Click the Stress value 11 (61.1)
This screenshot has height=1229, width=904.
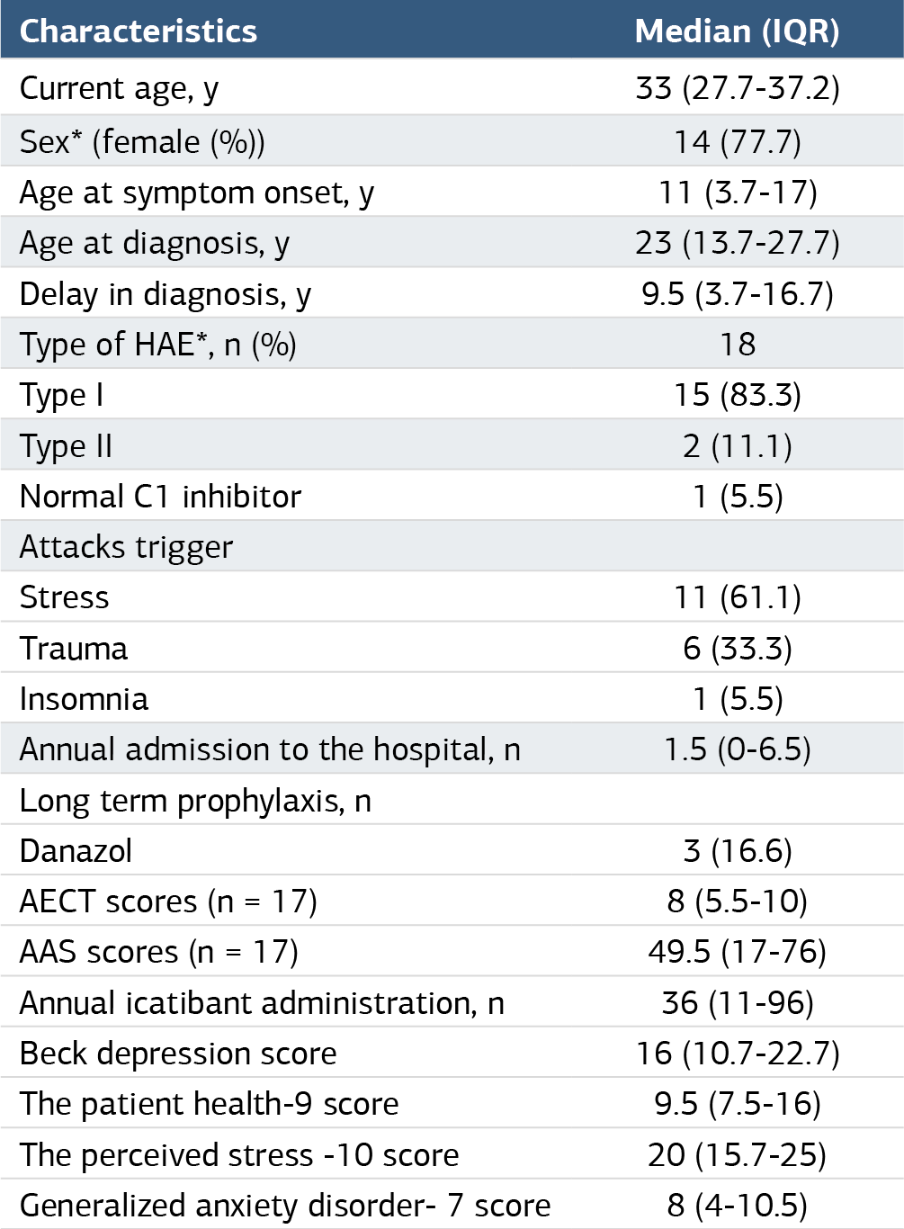point(738,597)
